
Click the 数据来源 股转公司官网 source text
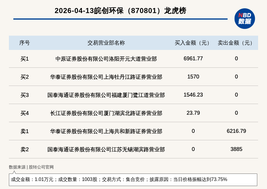pos(31,167)
